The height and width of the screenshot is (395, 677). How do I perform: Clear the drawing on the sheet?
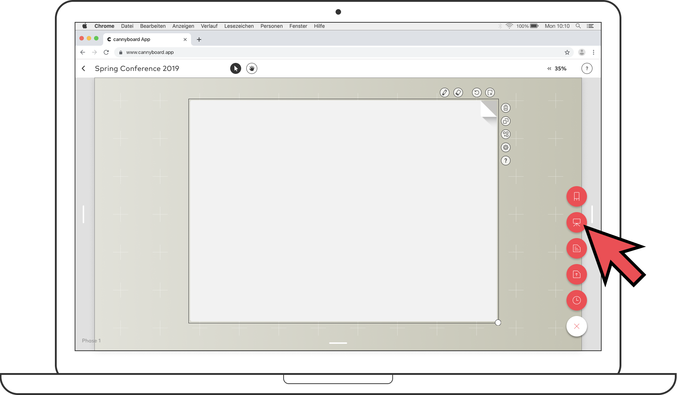point(490,93)
